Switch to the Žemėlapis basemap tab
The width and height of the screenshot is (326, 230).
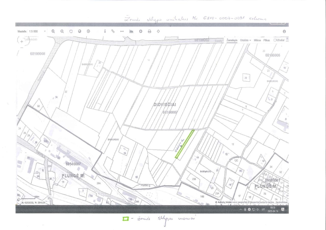tap(232, 40)
